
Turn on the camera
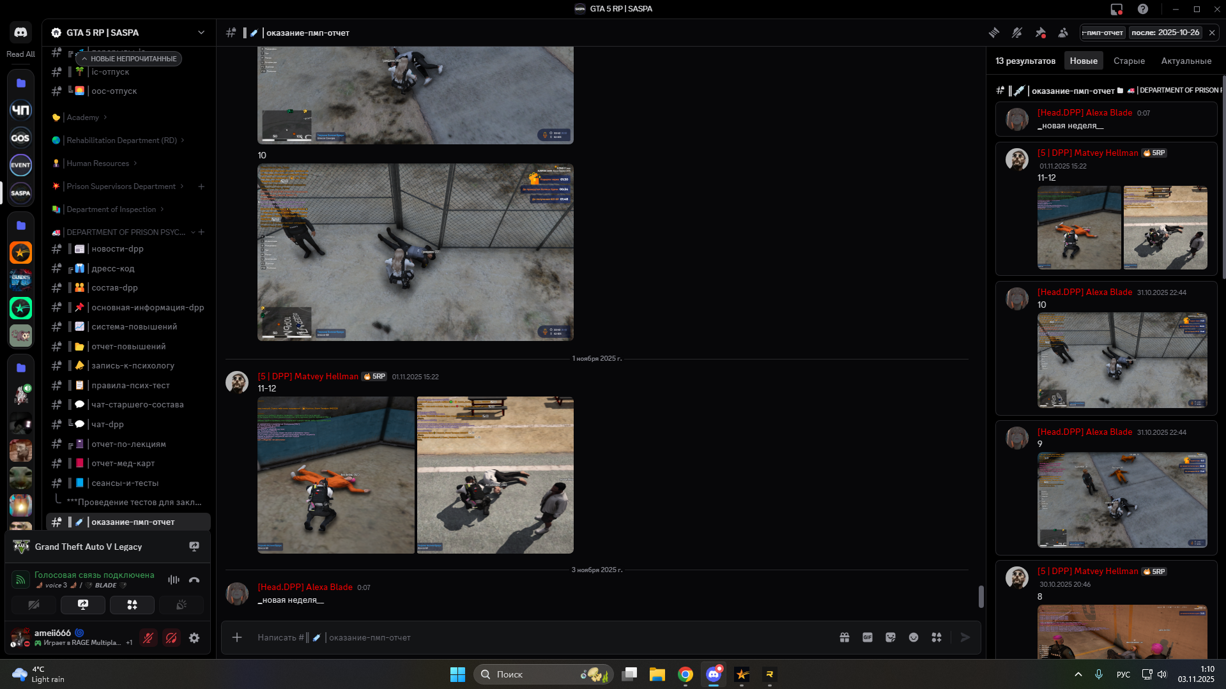(x=34, y=605)
